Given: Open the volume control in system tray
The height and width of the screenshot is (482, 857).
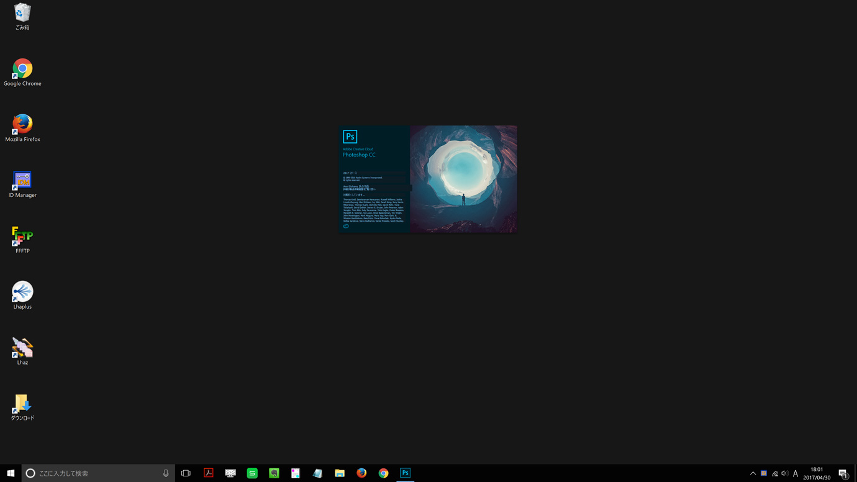Looking at the screenshot, I should [x=785, y=473].
